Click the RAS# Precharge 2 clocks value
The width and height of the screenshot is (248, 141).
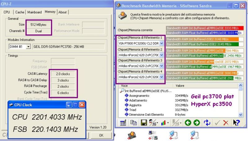point(63,87)
